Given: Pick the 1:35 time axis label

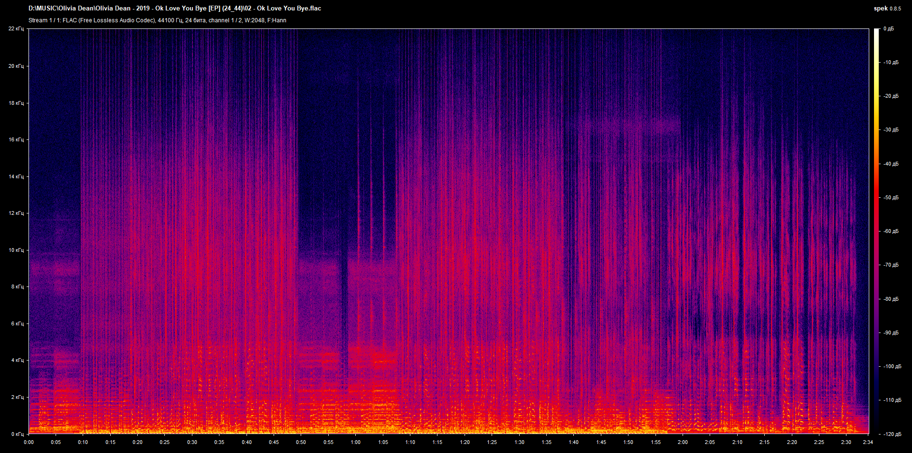Looking at the screenshot, I should pos(547,442).
